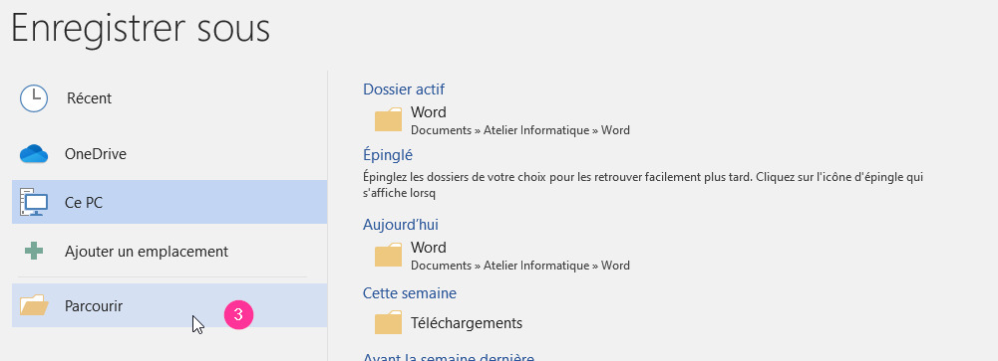This screenshot has width=998, height=361.
Task: Click the Cette semaine section heading
Action: click(x=409, y=293)
